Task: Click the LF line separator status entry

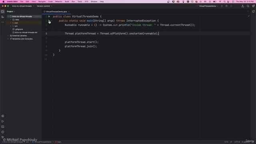Action: 231,142
